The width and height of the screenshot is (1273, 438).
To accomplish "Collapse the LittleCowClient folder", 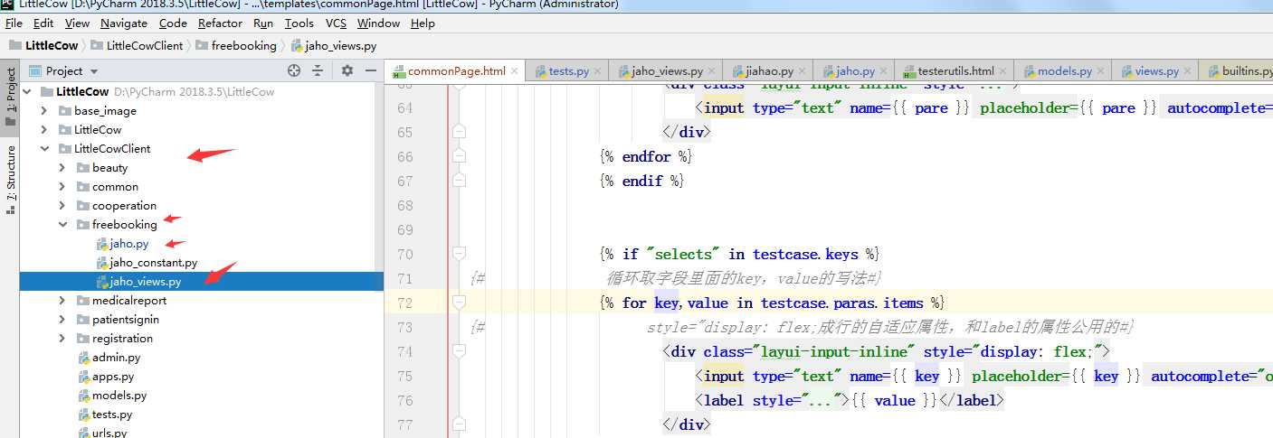I will (x=44, y=149).
